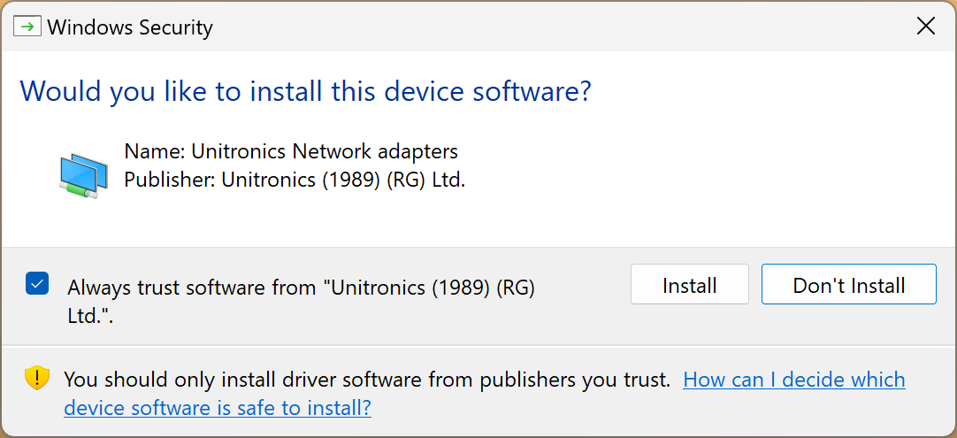957x438 pixels.
Task: Click "You should only install driver software" text
Action: click(367, 380)
